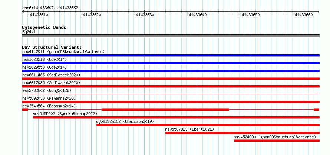The width and height of the screenshot is (330, 155).
Task: Select the red bar of nsv6611486
Action: pos(171,79)
